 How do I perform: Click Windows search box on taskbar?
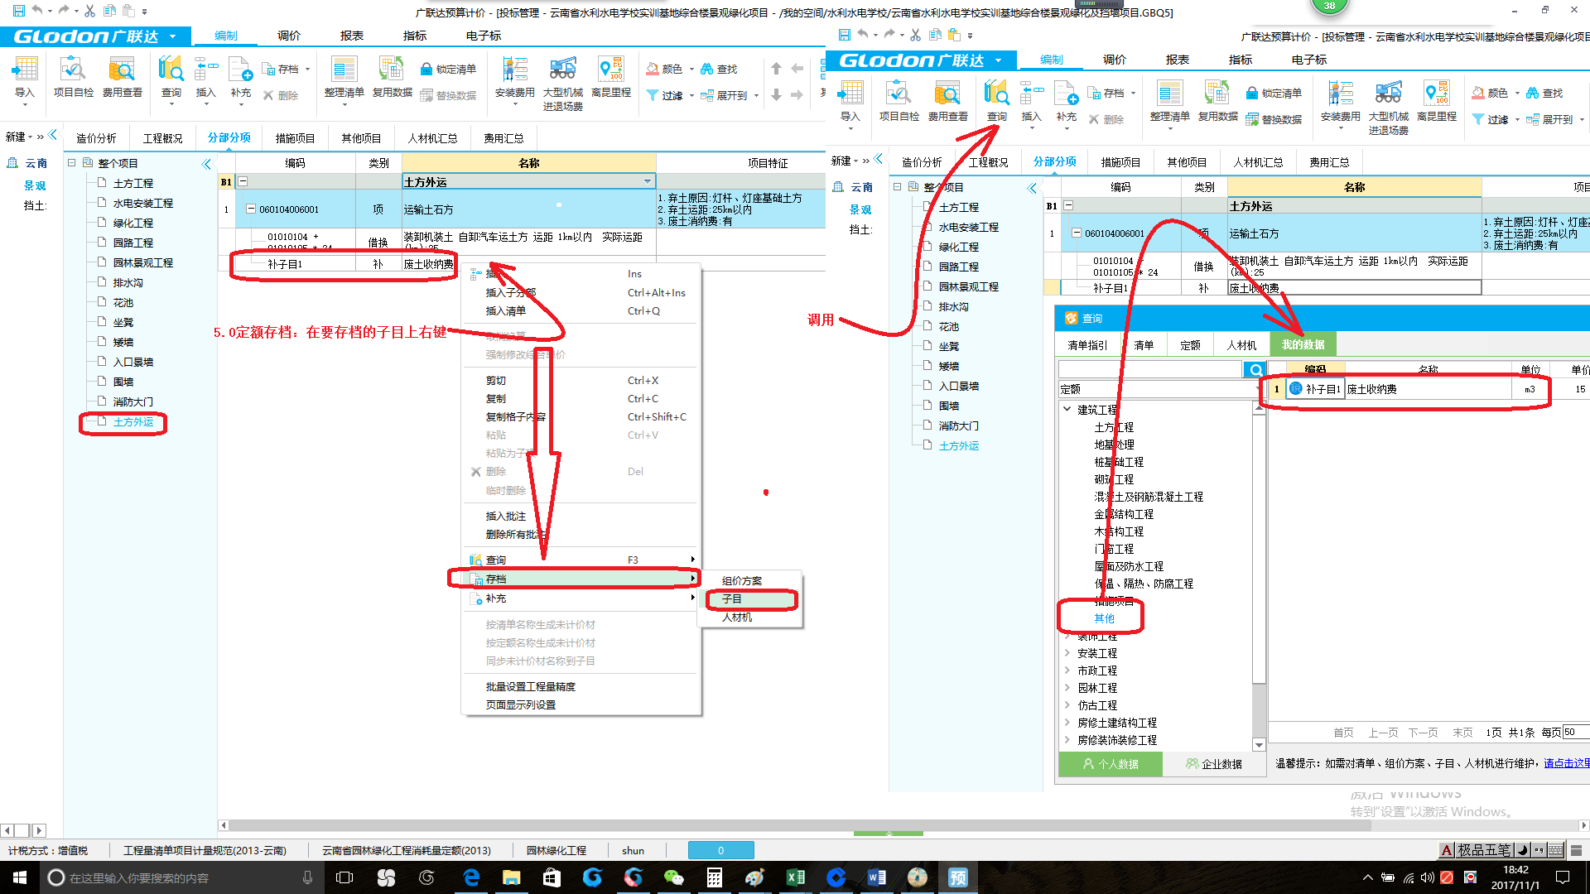[182, 877]
